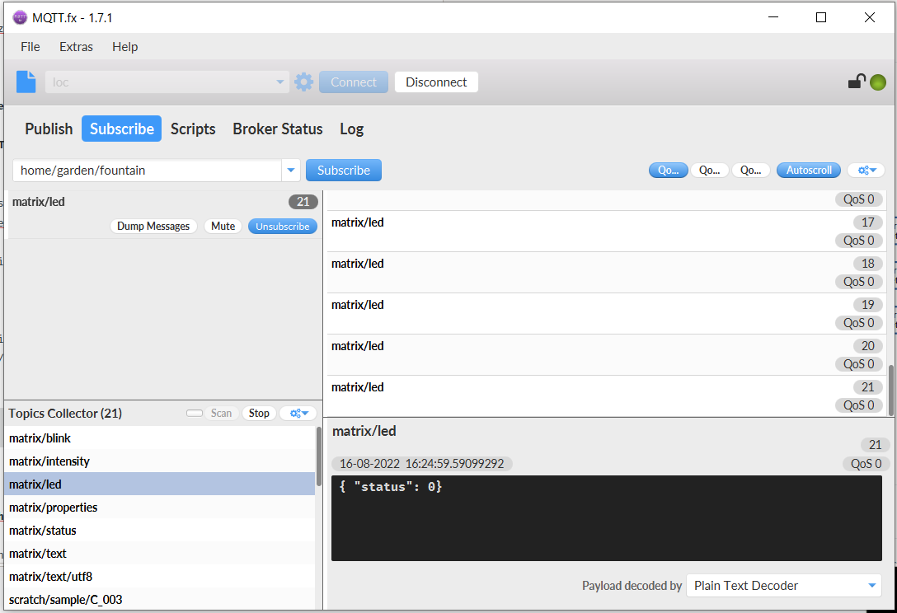The image size is (897, 613).
Task: Open the connection settings gear icon
Action: pos(303,82)
